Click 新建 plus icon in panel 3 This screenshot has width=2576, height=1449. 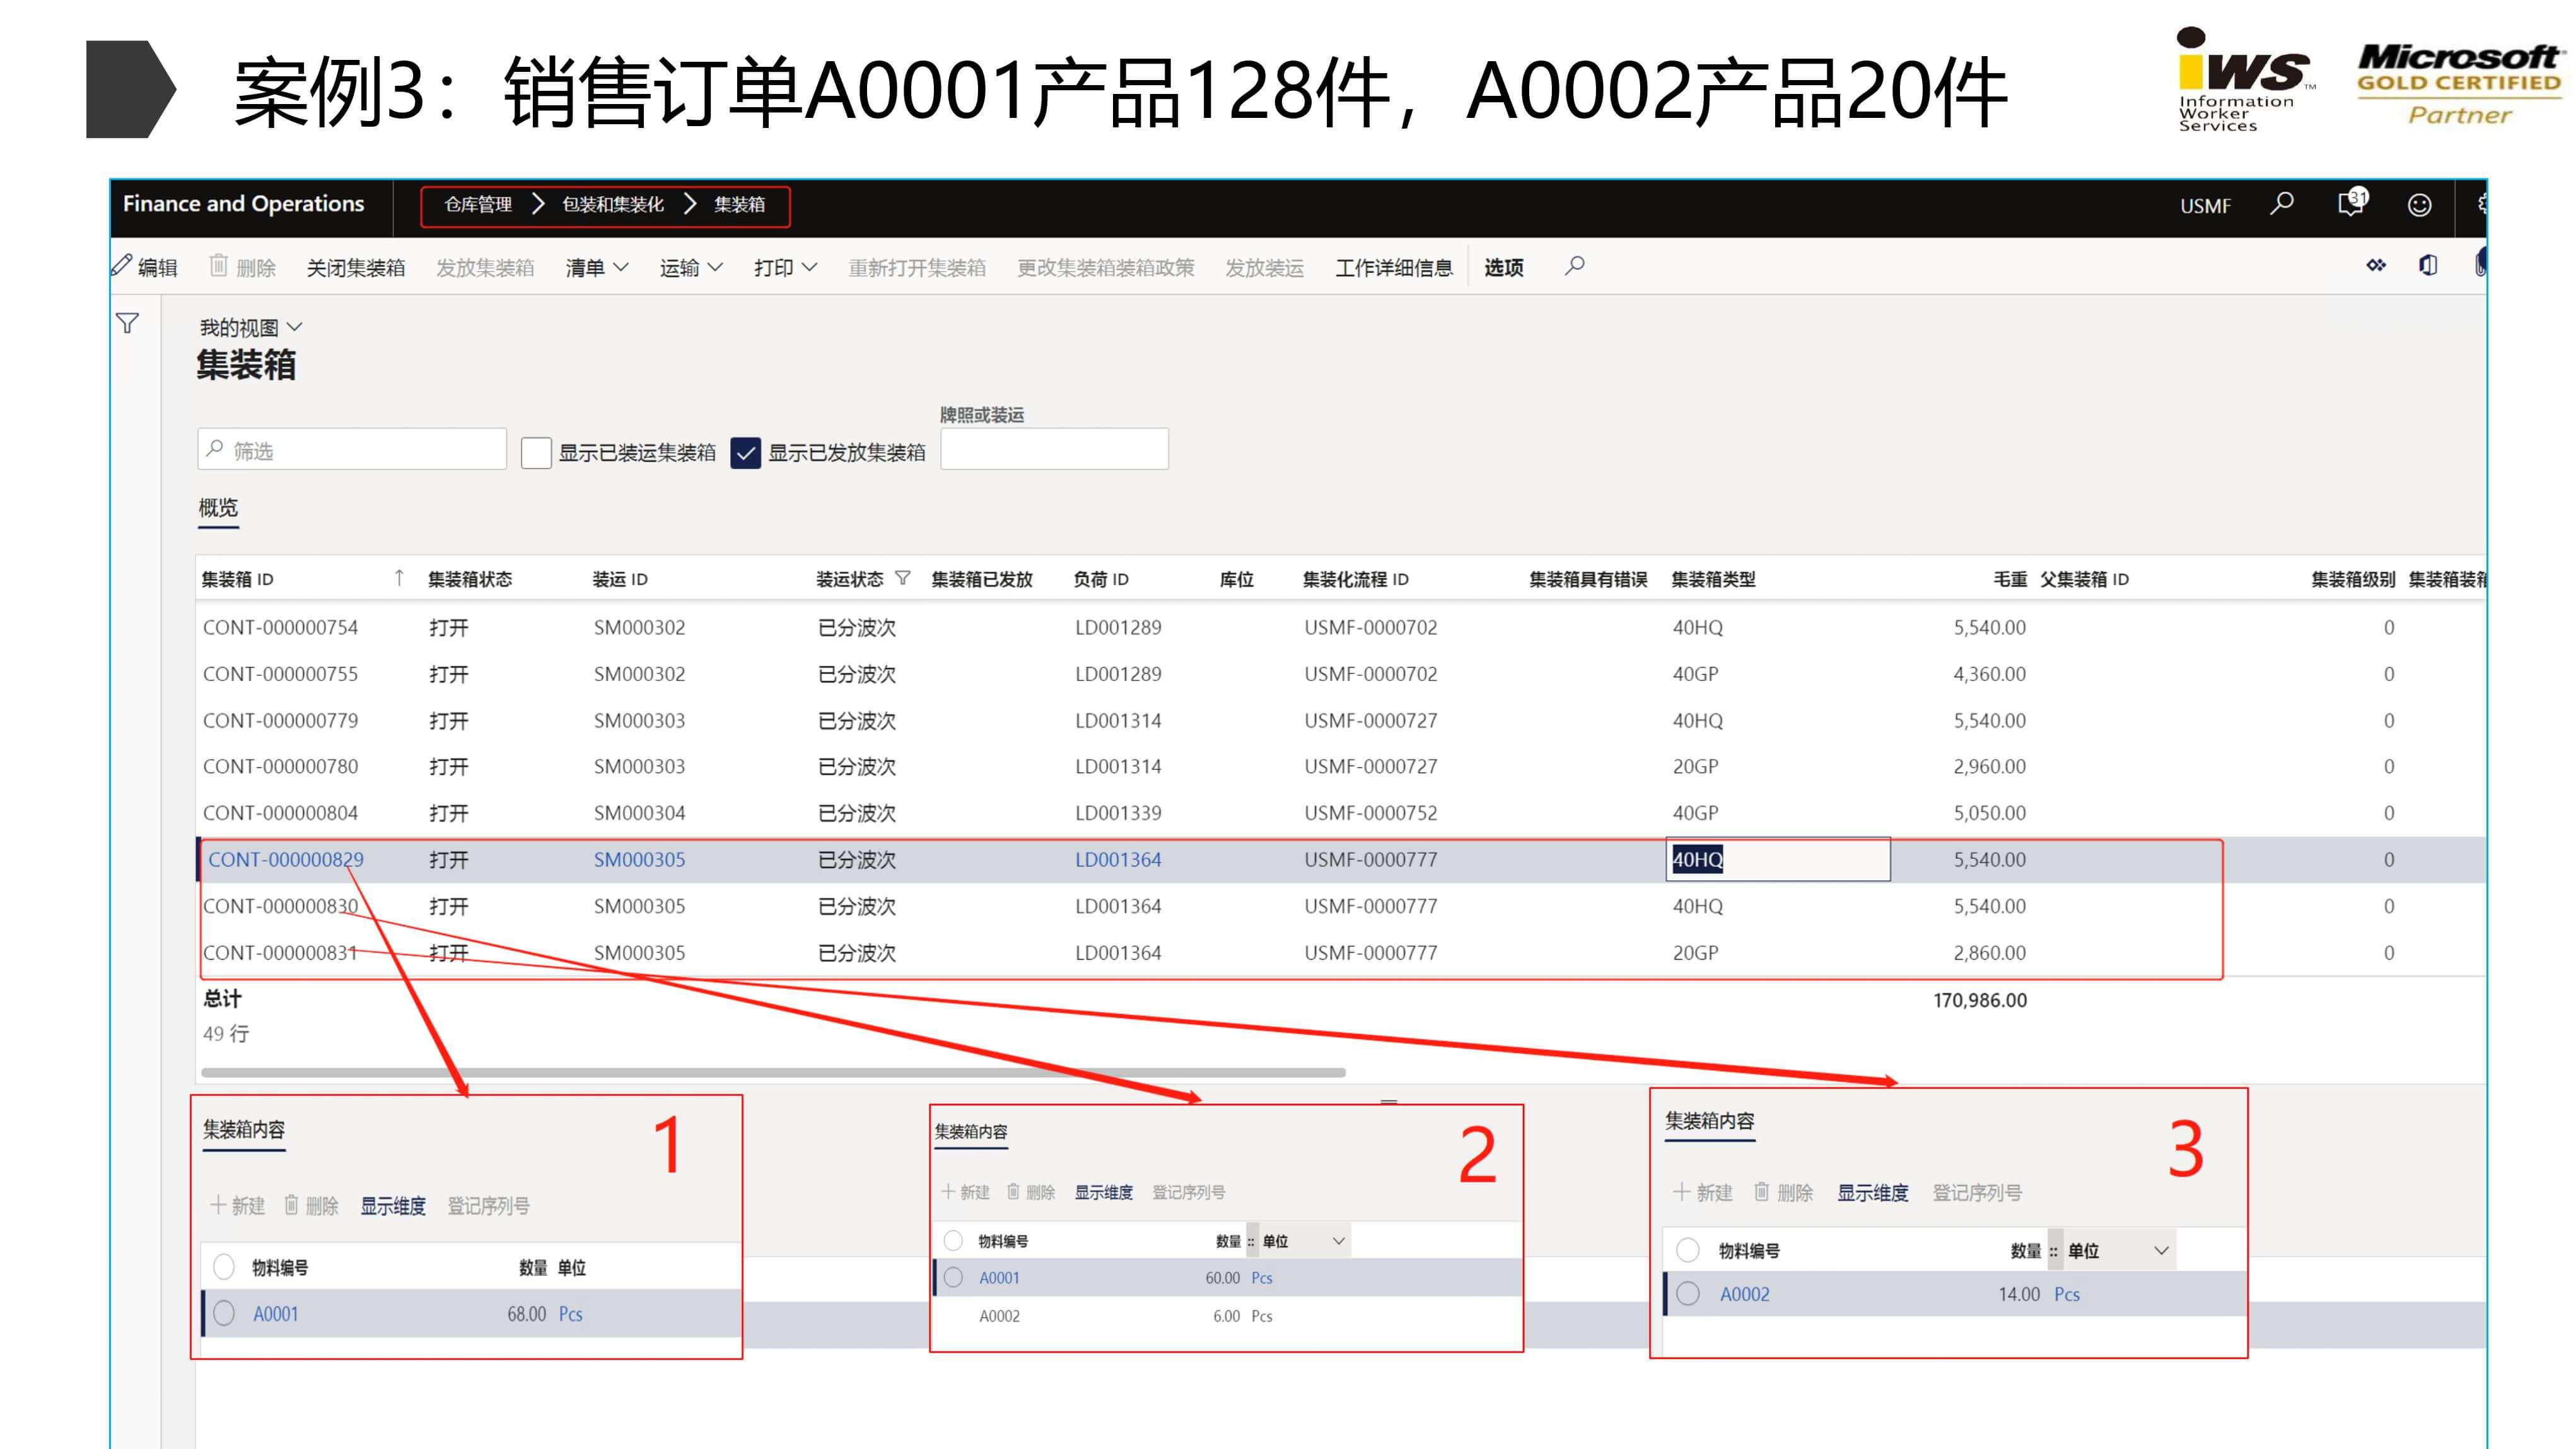1682,1192
